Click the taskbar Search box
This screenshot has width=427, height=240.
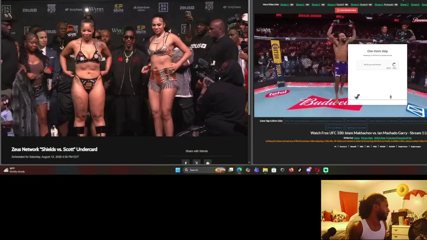pos(204,170)
